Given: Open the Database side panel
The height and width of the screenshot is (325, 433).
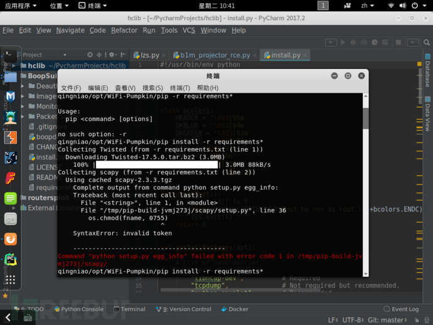Looking at the screenshot, I should 427,71.
